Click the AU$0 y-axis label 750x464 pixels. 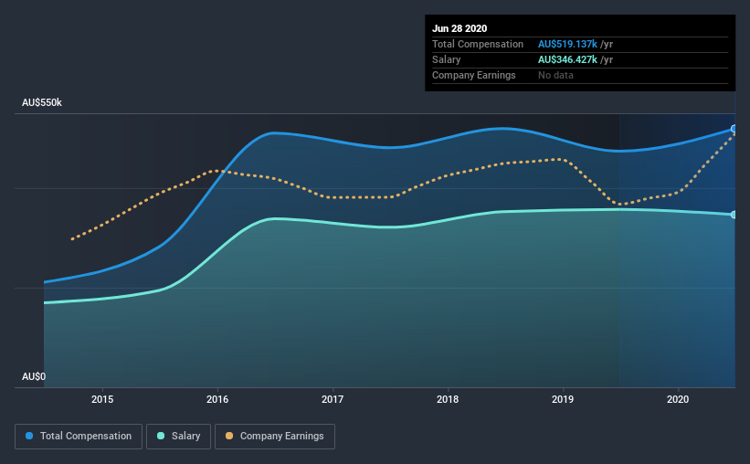point(34,376)
